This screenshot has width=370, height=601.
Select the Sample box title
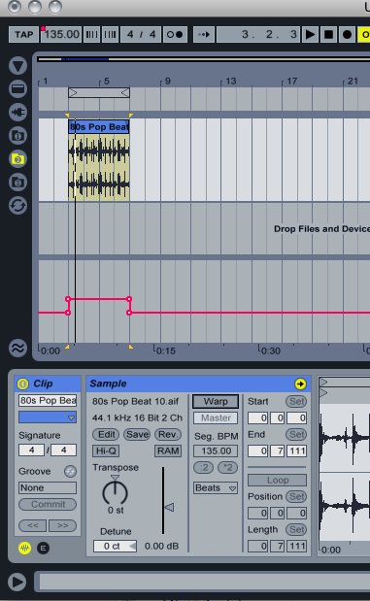point(108,384)
